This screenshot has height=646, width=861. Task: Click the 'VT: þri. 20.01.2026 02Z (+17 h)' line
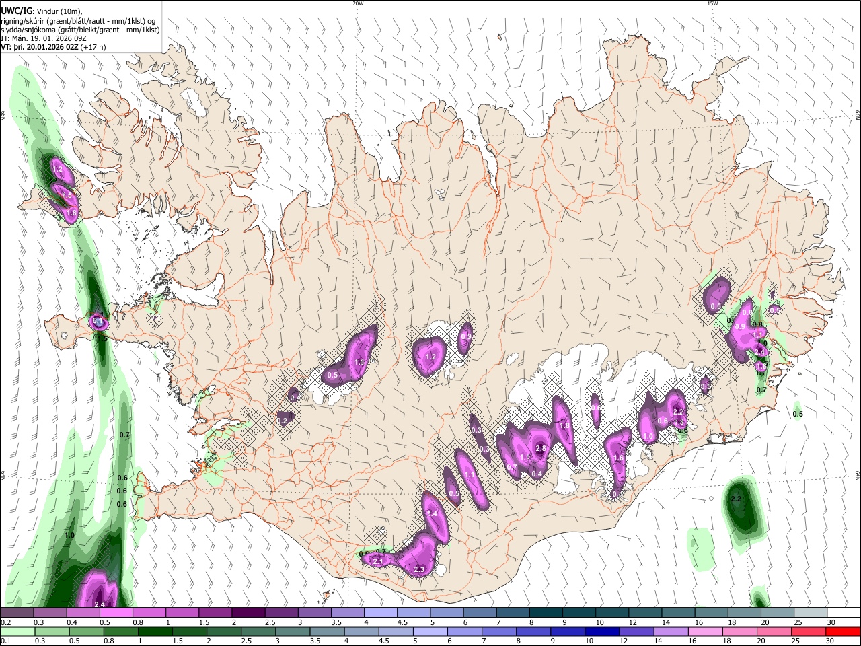click(x=53, y=48)
